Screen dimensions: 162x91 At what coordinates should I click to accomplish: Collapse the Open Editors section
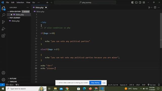(x=8, y=12)
